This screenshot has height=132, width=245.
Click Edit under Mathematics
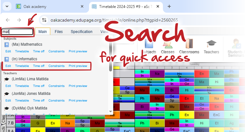click(8, 51)
